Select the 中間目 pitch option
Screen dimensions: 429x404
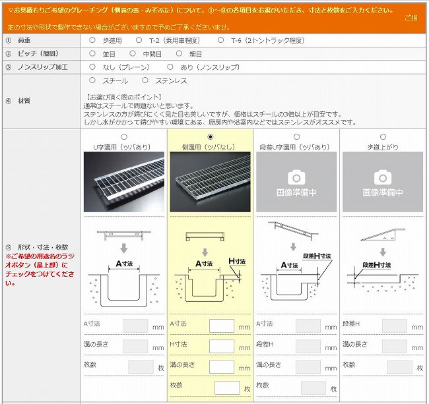click(x=132, y=53)
